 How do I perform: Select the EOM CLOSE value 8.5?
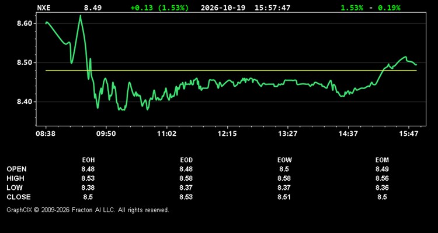pos(382,197)
